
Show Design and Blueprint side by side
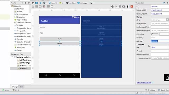tap(40, 3)
